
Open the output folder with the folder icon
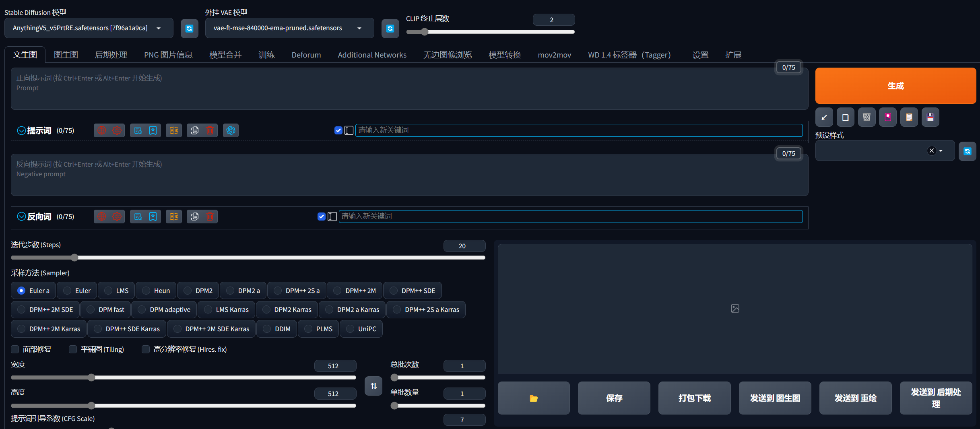533,398
